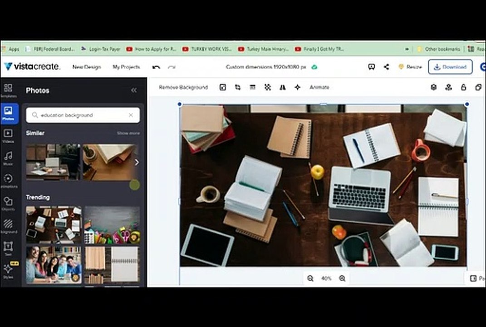Select the crop tool icon
Screen dimensions: 486x327
[238, 87]
